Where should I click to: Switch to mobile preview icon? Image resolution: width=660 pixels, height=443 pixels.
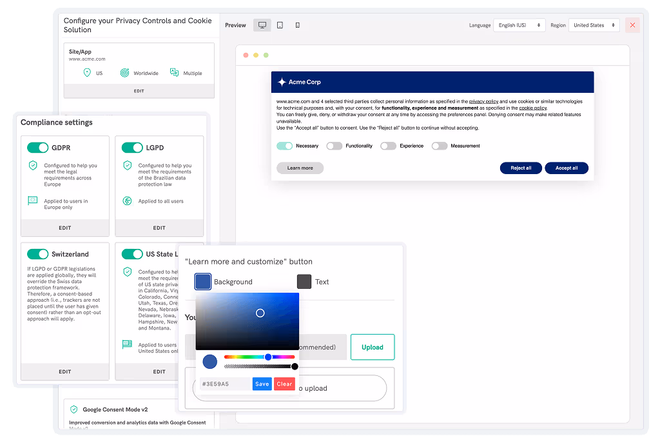click(x=297, y=25)
